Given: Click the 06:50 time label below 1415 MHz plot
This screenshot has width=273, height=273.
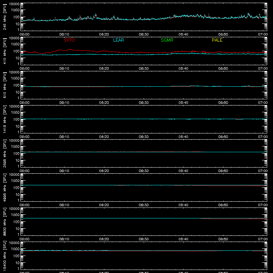Looking at the screenshot, I should click(223, 137).
